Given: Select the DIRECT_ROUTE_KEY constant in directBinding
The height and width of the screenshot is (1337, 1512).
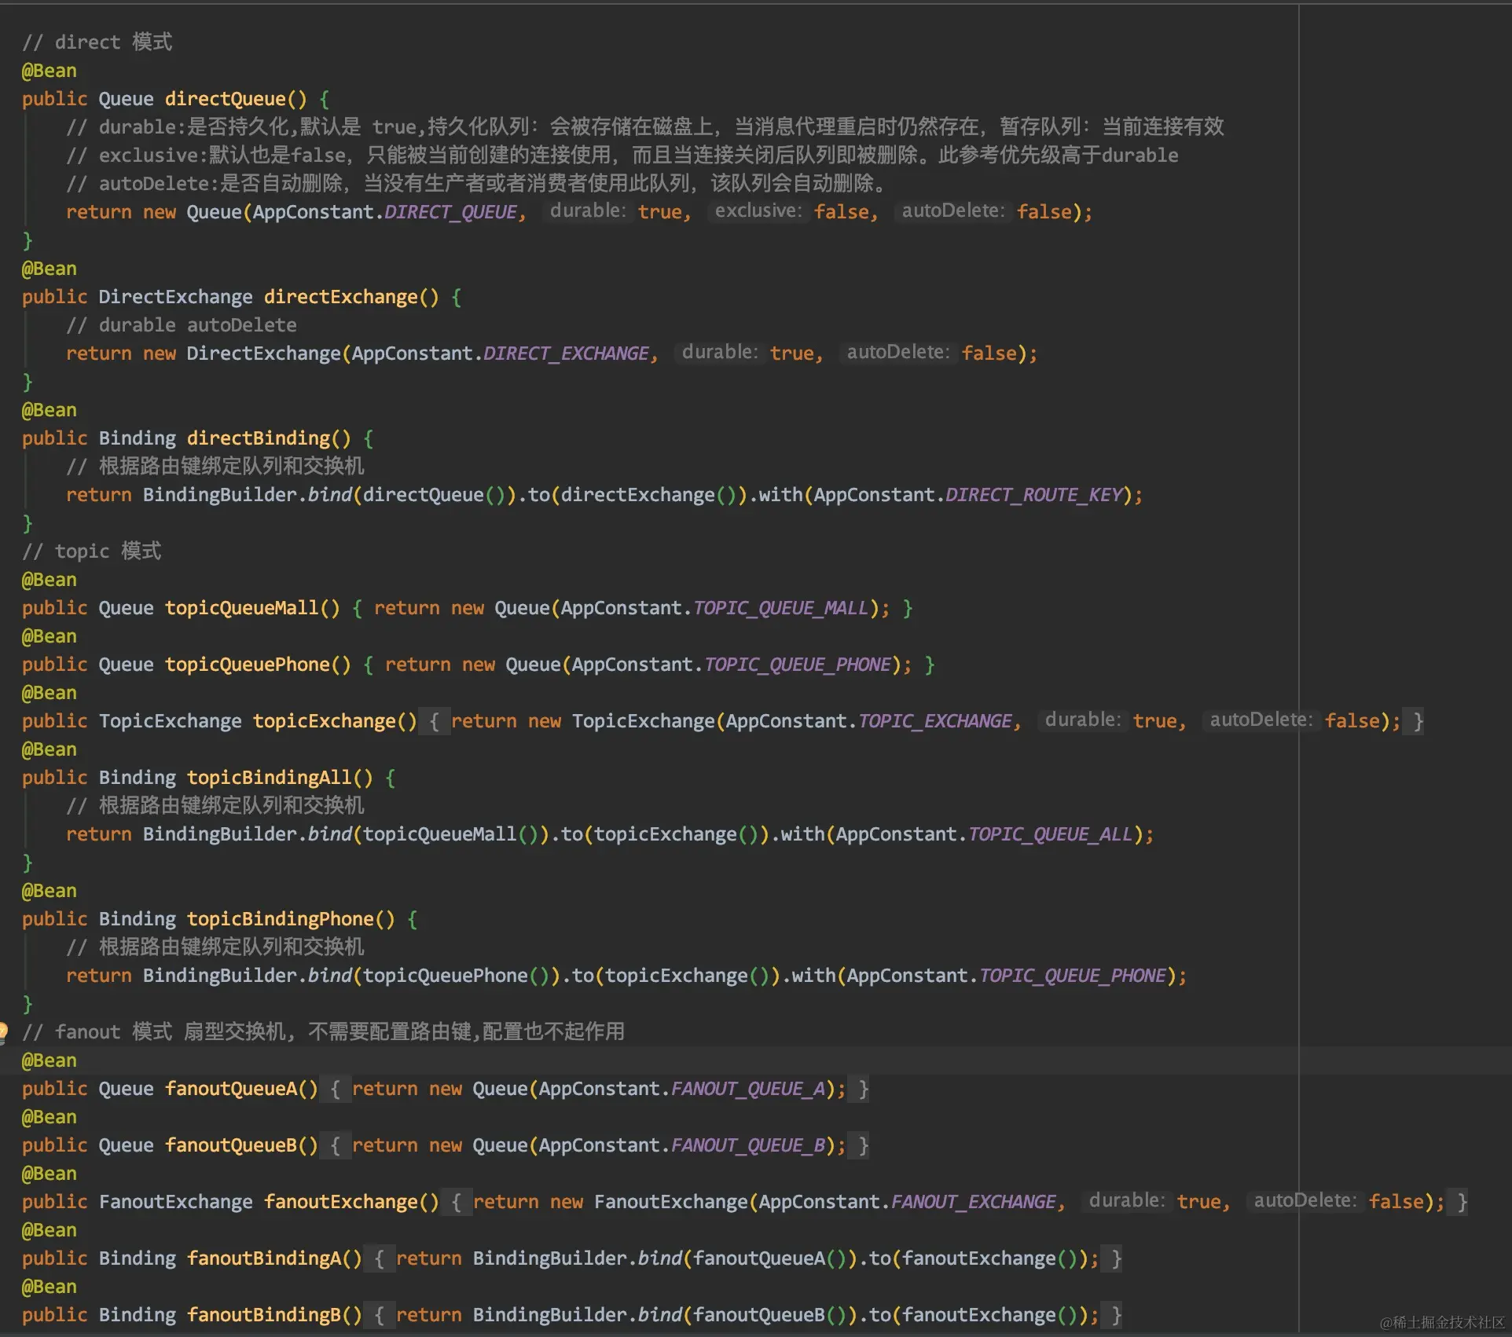Looking at the screenshot, I should click(1033, 495).
